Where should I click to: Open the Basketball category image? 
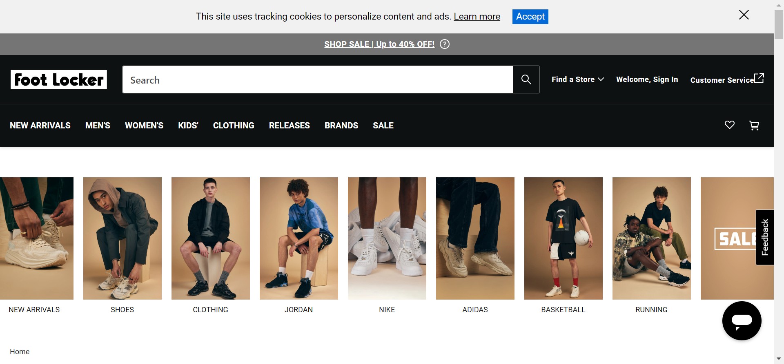click(x=563, y=238)
